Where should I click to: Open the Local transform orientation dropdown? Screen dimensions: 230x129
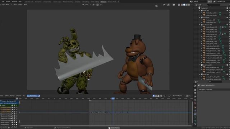(87, 5)
